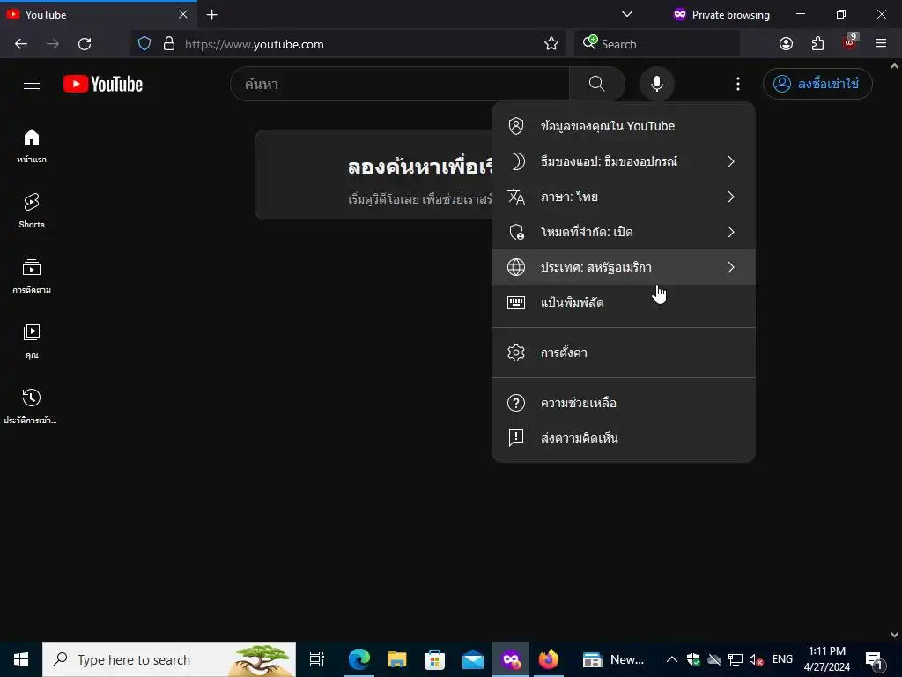
Task: Open Task View in the taskbar
Action: [x=317, y=659]
